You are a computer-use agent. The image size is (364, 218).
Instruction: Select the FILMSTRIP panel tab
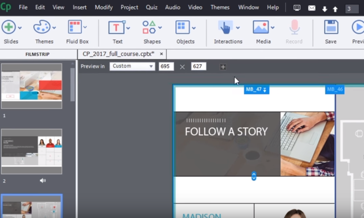[38, 54]
